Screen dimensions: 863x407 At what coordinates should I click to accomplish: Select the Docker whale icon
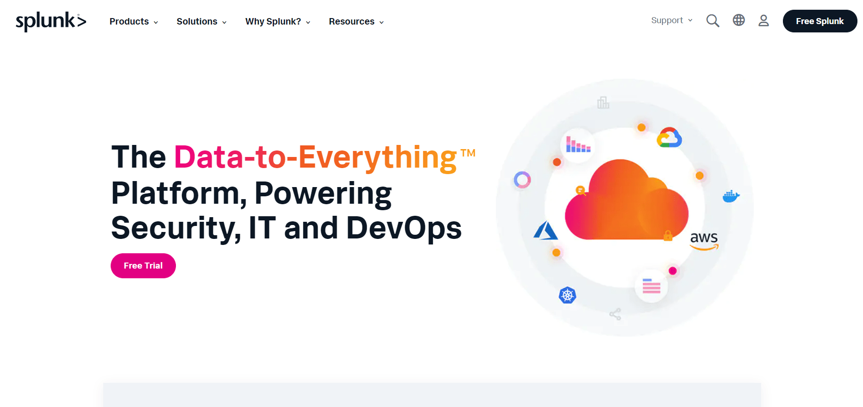coord(731,196)
